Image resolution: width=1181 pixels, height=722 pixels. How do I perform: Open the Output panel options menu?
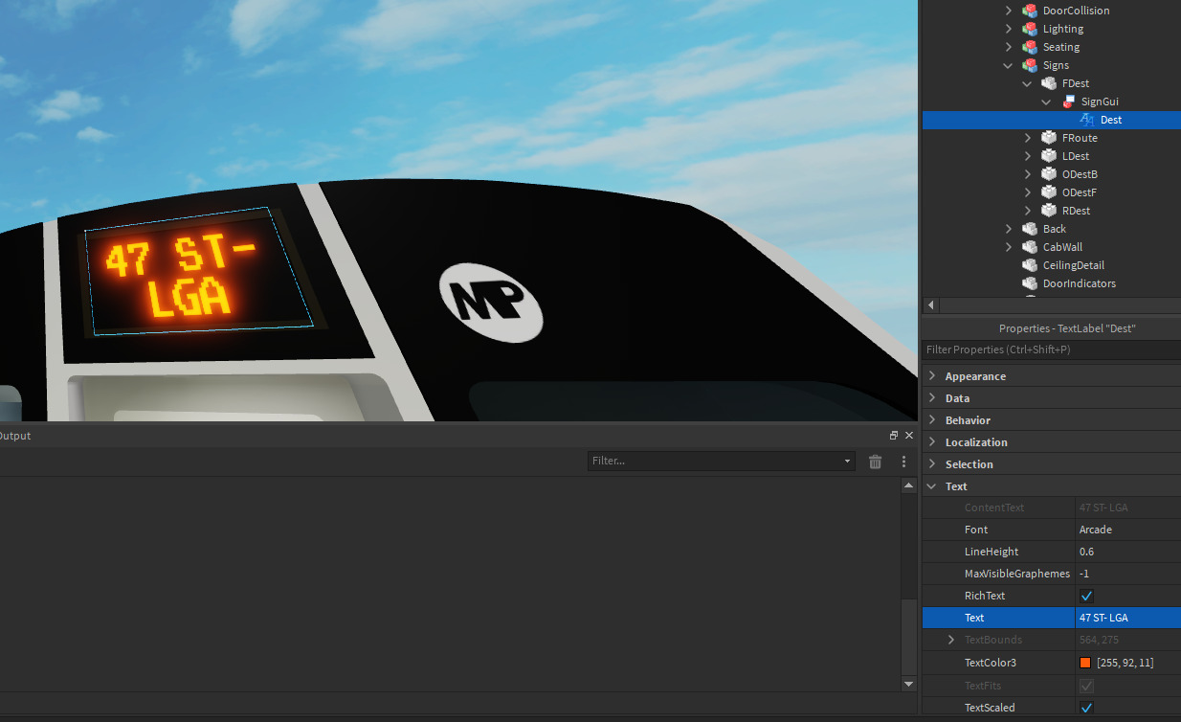point(903,462)
